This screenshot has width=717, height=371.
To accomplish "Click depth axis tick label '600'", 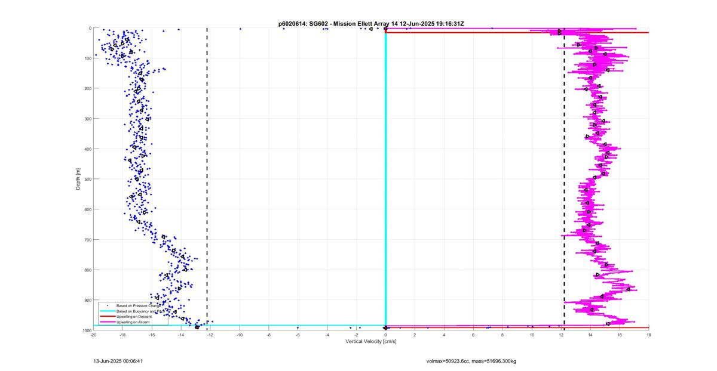I will coord(87,209).
